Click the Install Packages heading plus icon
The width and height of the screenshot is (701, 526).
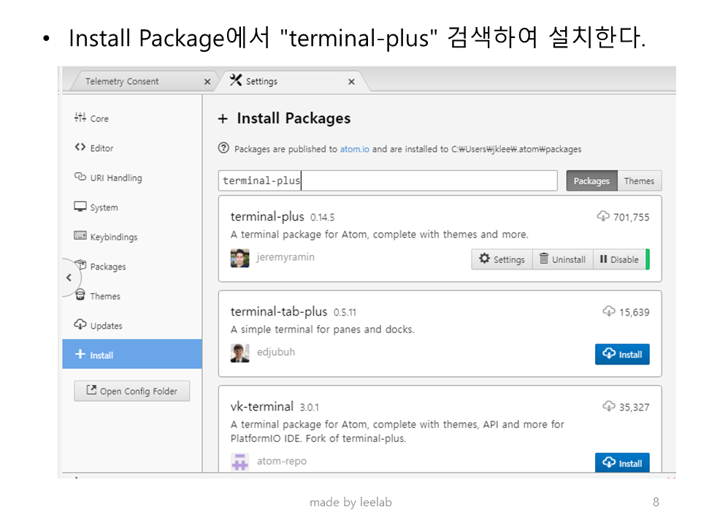tap(223, 119)
